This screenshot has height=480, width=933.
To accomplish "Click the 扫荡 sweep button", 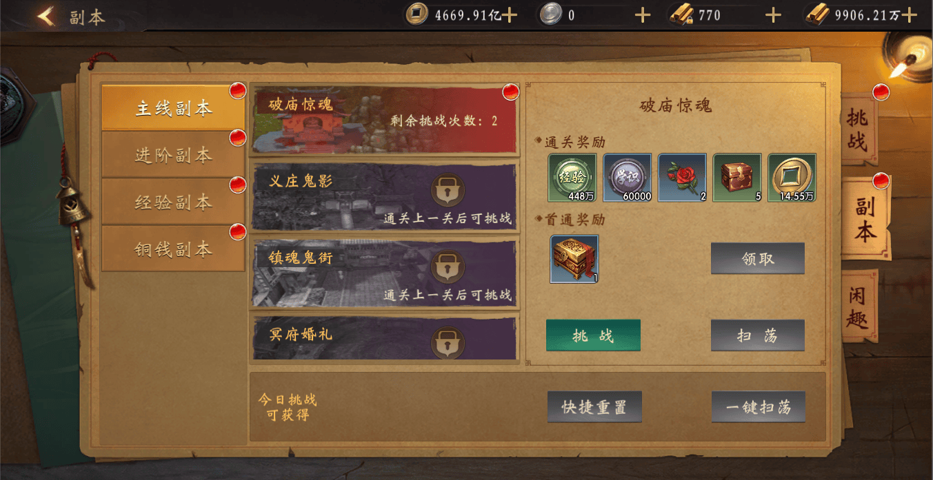I will (758, 335).
